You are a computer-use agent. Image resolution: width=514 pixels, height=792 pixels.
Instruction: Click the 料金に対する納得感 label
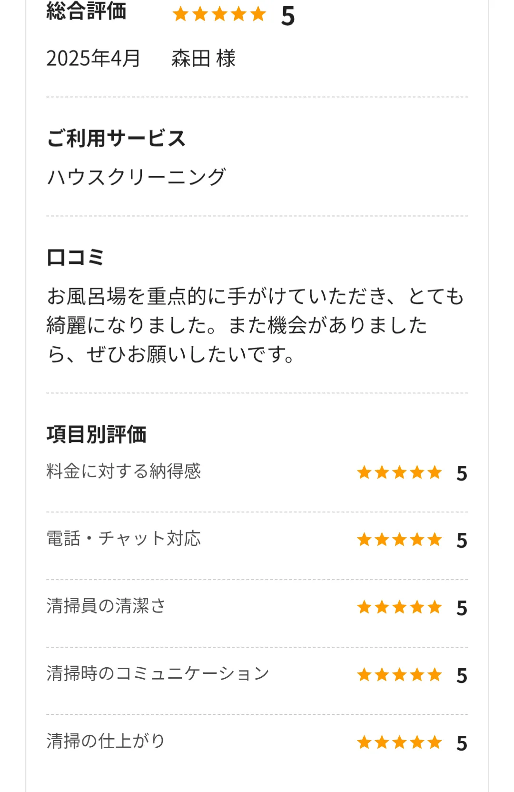[124, 471]
